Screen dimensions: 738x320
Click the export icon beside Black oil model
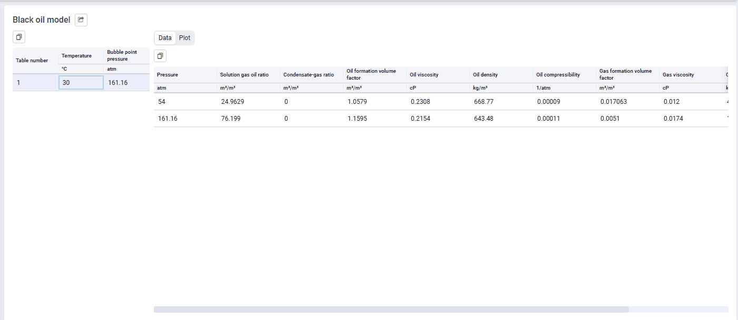[x=81, y=20]
